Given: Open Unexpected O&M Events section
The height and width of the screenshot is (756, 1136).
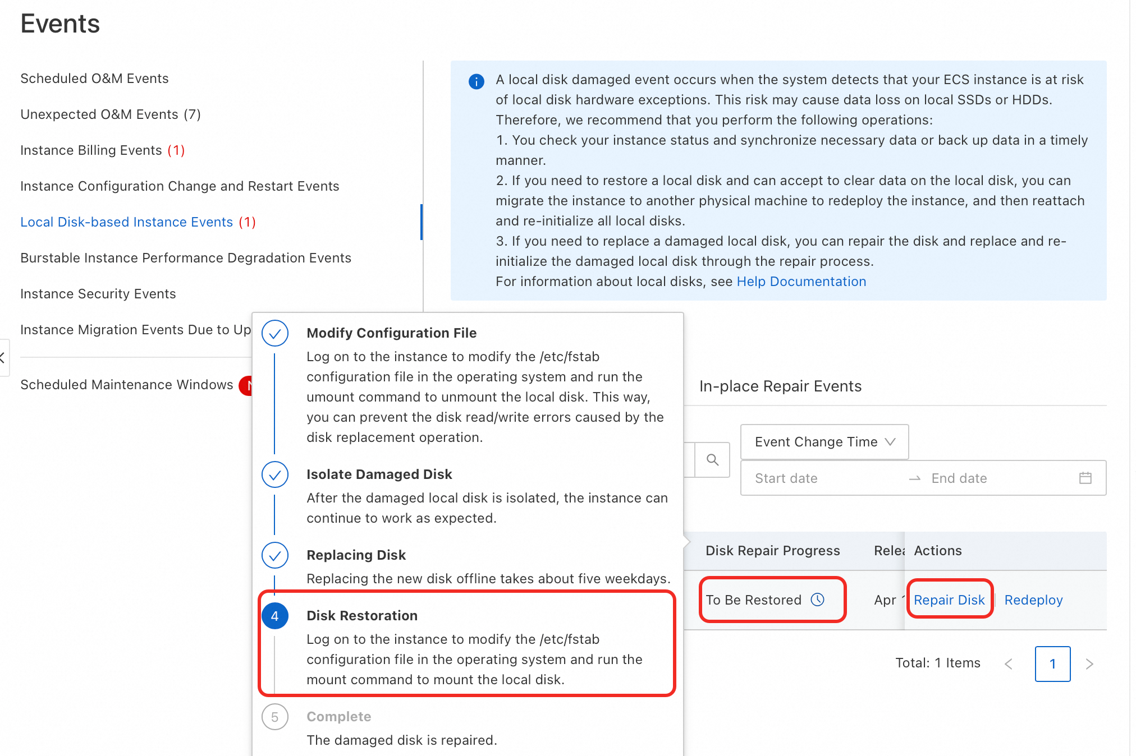Looking at the screenshot, I should point(111,114).
